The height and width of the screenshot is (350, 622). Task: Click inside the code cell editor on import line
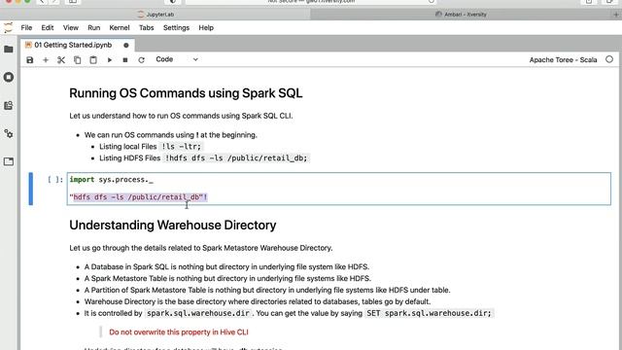111,180
